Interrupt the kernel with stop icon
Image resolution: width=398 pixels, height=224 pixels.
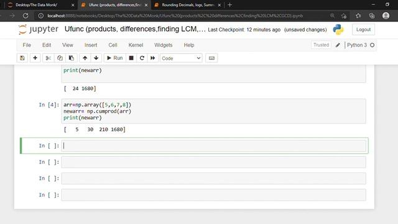(x=131, y=58)
